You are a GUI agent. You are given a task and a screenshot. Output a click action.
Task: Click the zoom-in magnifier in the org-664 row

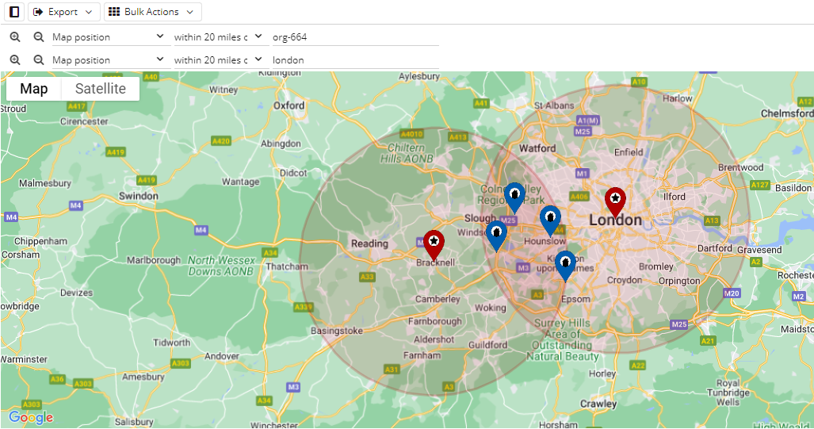(x=15, y=37)
